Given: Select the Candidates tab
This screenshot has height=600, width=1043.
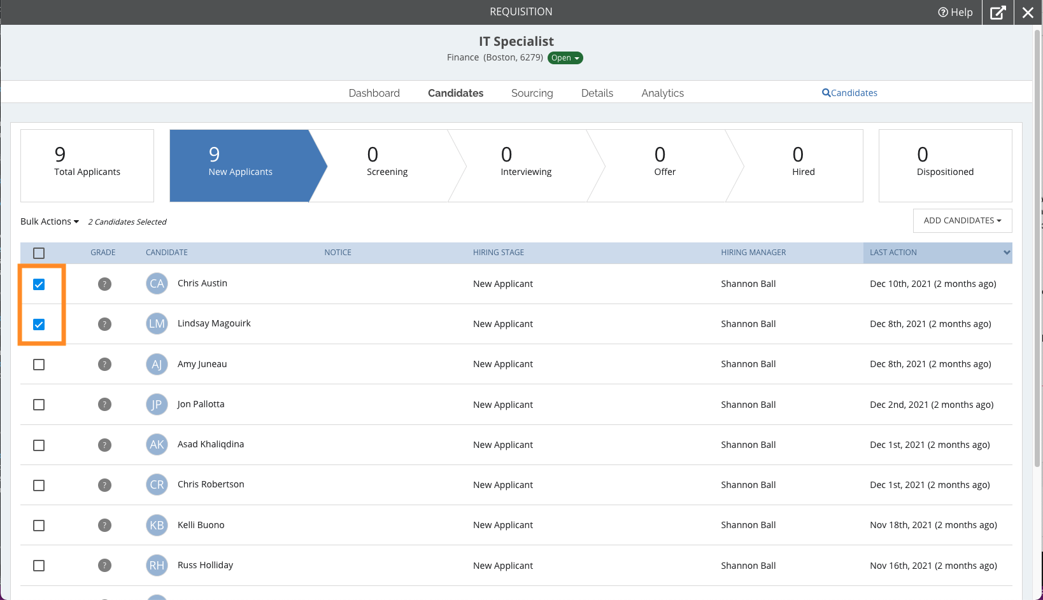Looking at the screenshot, I should [456, 93].
